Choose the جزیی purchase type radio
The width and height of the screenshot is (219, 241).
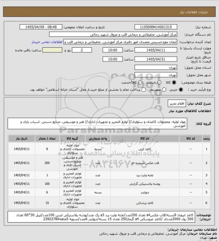tap(181, 90)
